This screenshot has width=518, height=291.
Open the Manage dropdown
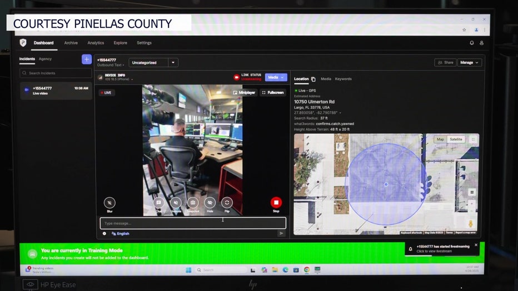point(470,62)
